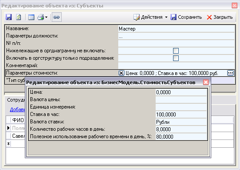Click the Закрыть button
The image size is (240, 170).
click(220, 17)
